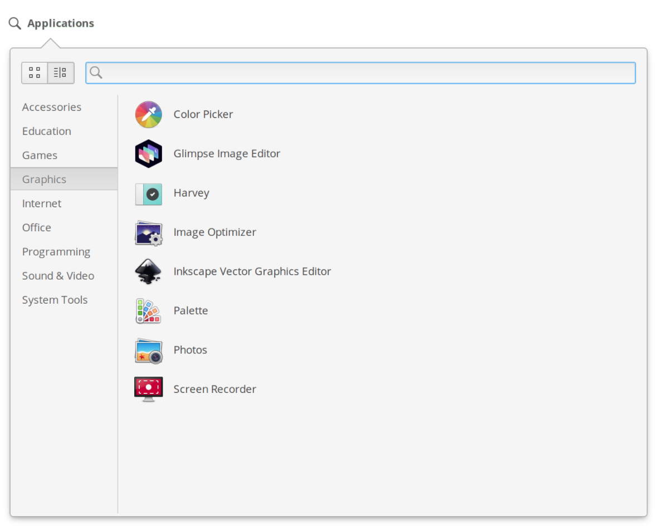This screenshot has height=530, width=660.
Task: Open the Harvey app icon
Action: [149, 193]
